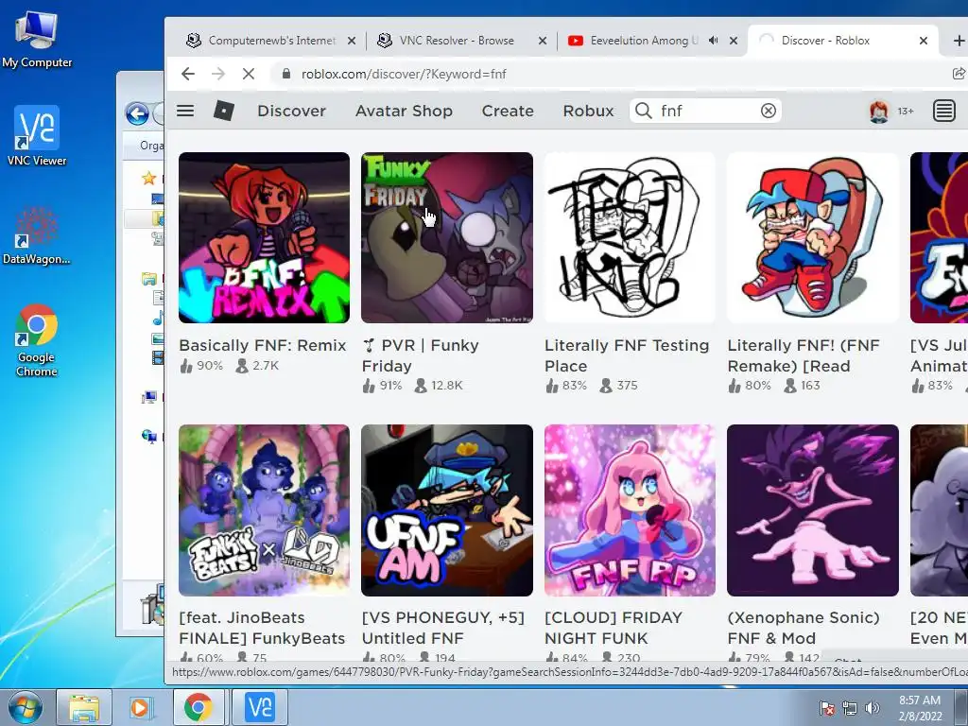968x726 pixels.
Task: Open the network tray icon
Action: coord(850,708)
